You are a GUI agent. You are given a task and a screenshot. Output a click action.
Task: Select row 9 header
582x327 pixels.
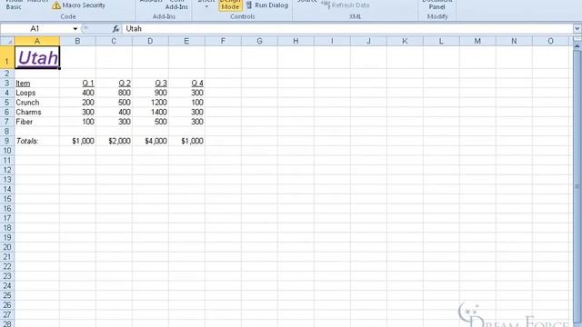click(7, 141)
